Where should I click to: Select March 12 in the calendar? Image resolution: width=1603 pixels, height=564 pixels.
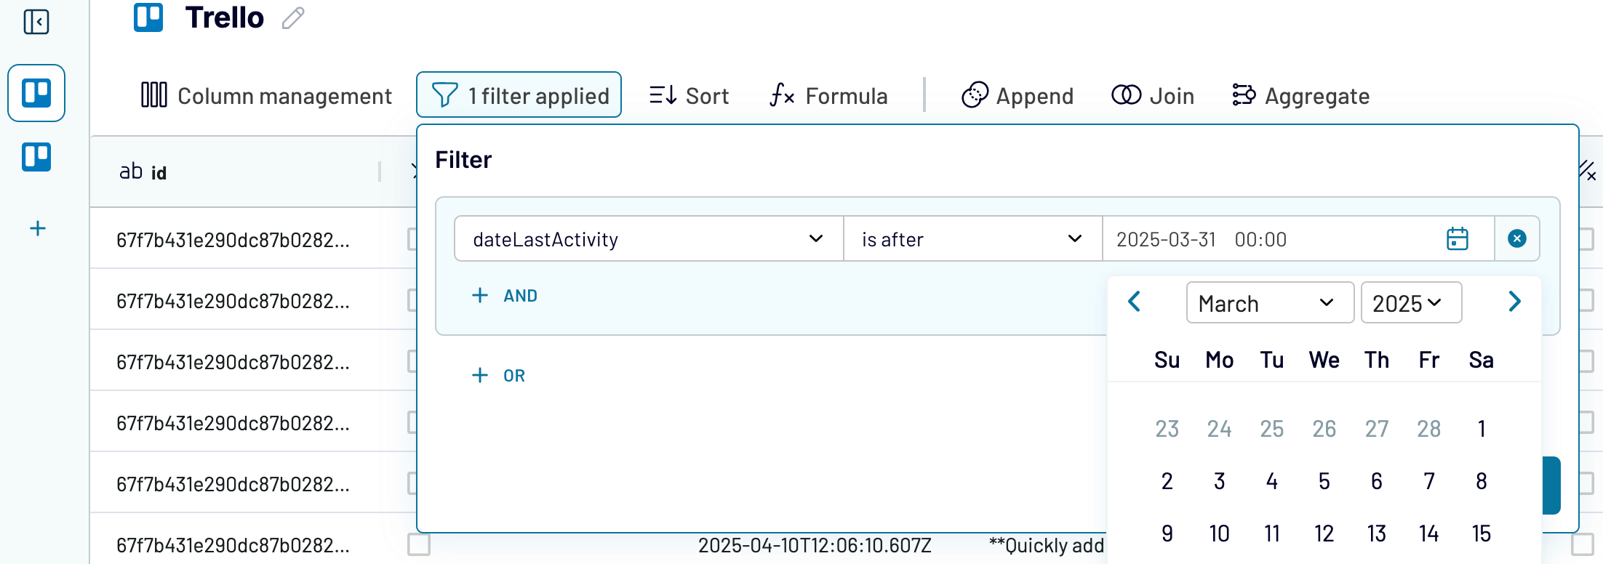tap(1324, 534)
